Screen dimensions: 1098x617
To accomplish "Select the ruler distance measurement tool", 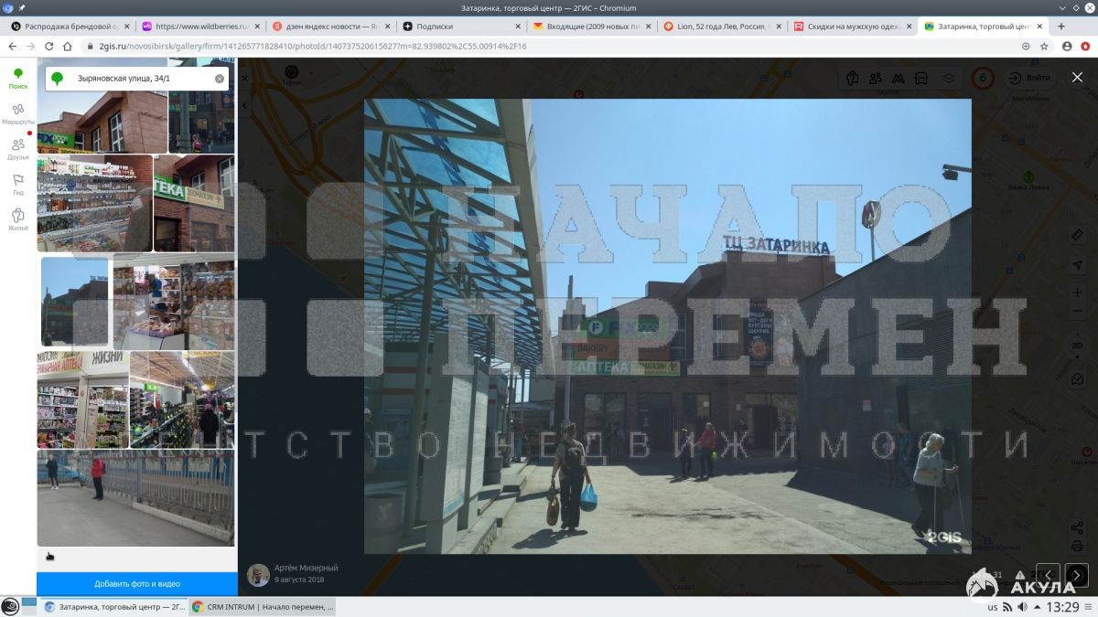I will point(1077,235).
